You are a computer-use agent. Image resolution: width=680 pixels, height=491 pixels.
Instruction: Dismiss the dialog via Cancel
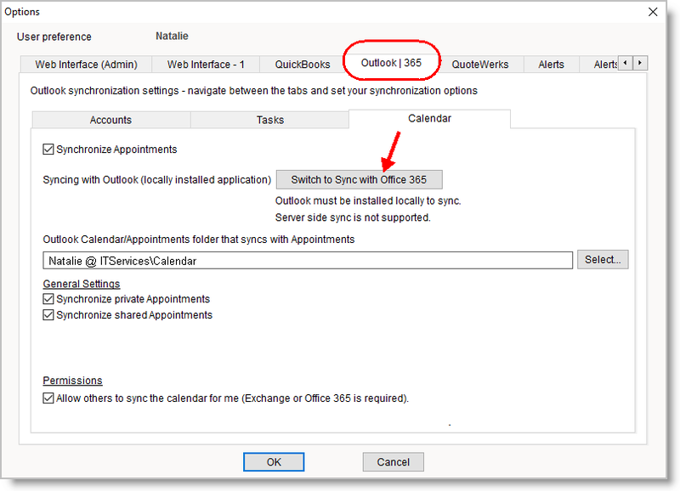click(393, 461)
